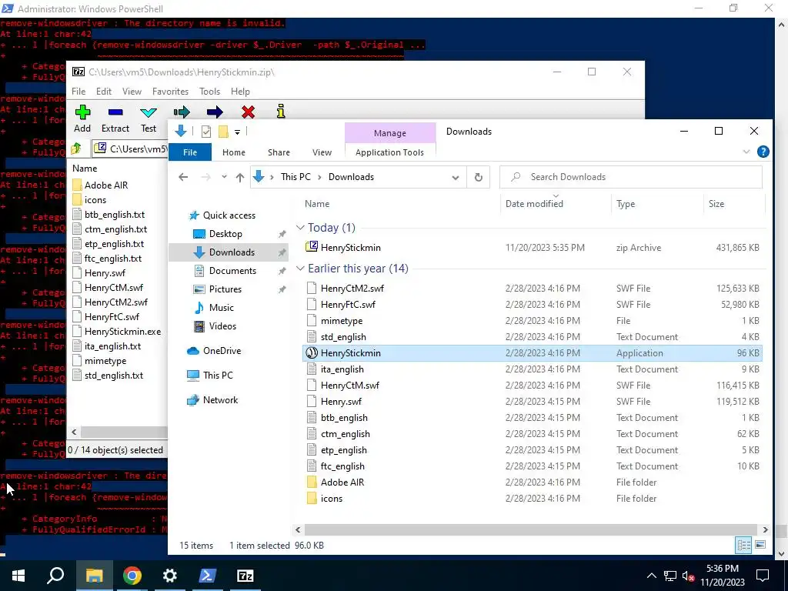Open 7-Zip Help menu
788x591 pixels.
tap(240, 92)
